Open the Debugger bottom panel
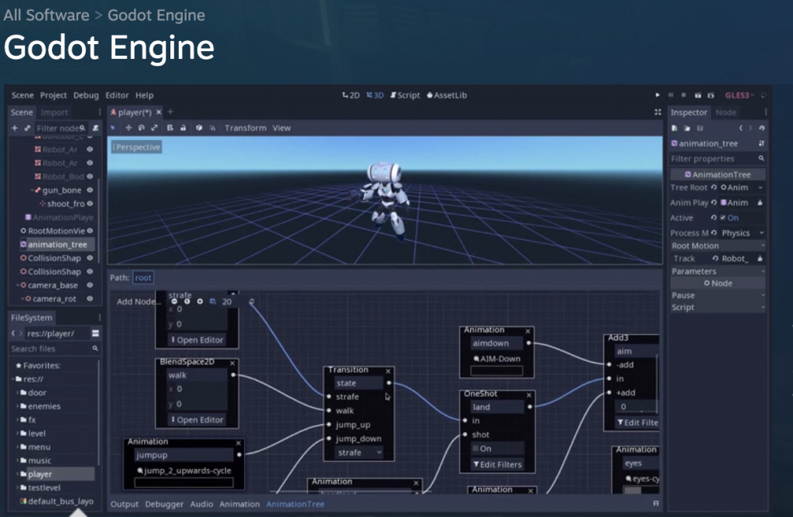Image resolution: width=793 pixels, height=517 pixels. (x=164, y=504)
